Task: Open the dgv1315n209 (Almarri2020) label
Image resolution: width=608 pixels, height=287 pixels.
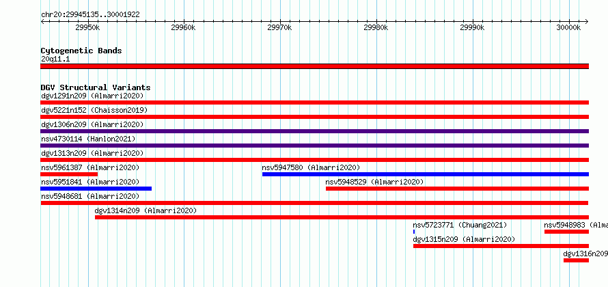Action: coord(464,239)
